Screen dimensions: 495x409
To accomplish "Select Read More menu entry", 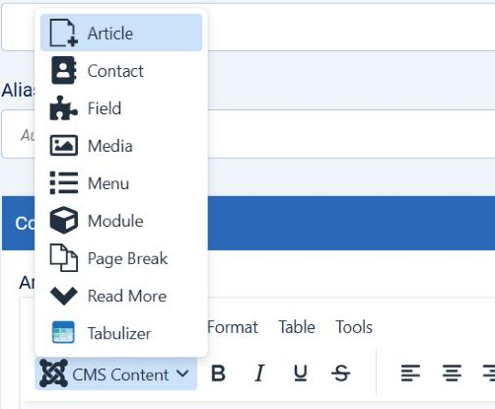I will coord(121,296).
